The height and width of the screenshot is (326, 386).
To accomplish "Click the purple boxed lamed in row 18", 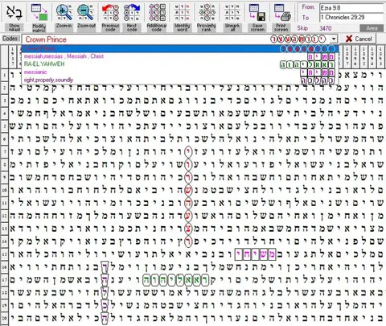I will (x=105, y=292).
